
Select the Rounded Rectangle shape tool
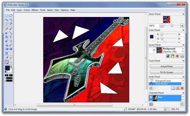tap(7, 49)
